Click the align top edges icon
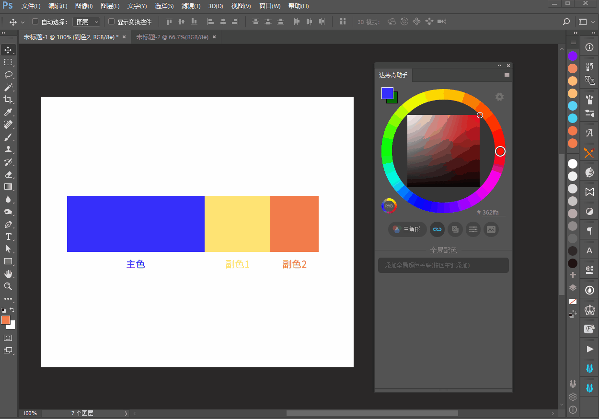Image resolution: width=599 pixels, height=419 pixels. point(169,22)
